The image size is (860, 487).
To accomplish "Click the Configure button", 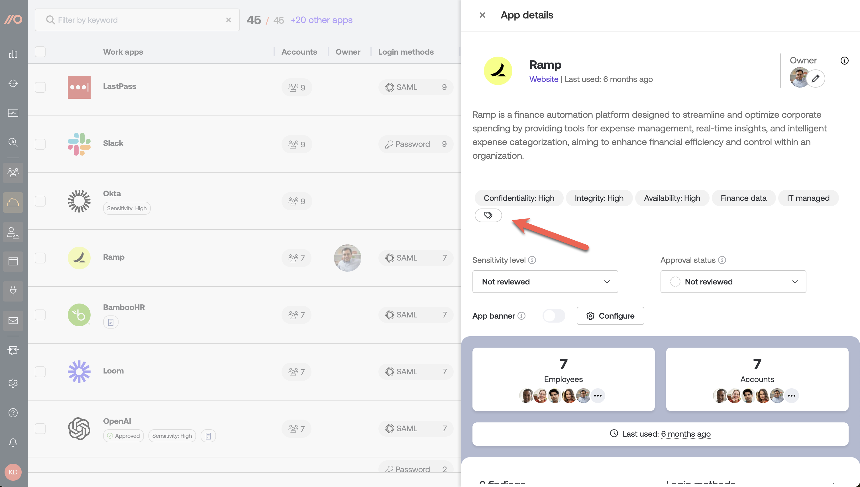I will 610,316.
